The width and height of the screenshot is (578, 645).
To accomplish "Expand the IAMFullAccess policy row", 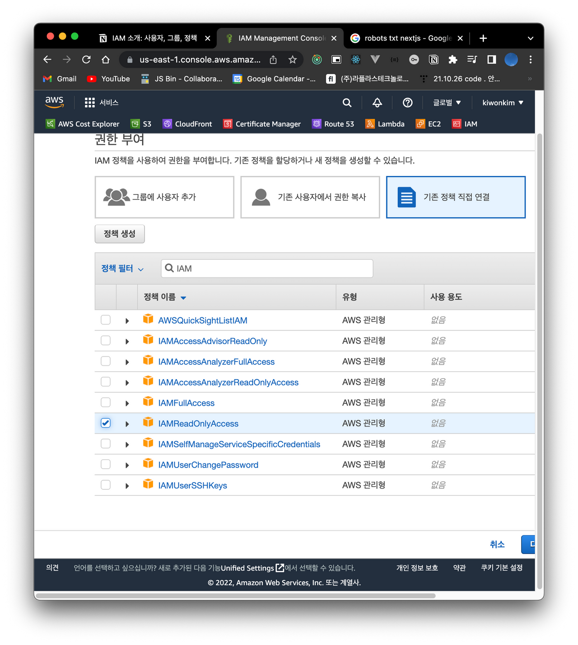I will click(x=127, y=404).
